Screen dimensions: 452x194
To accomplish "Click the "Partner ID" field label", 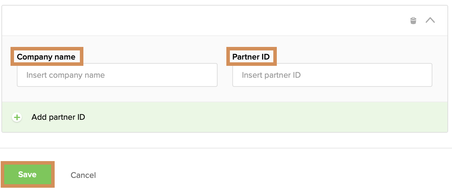I will [251, 57].
